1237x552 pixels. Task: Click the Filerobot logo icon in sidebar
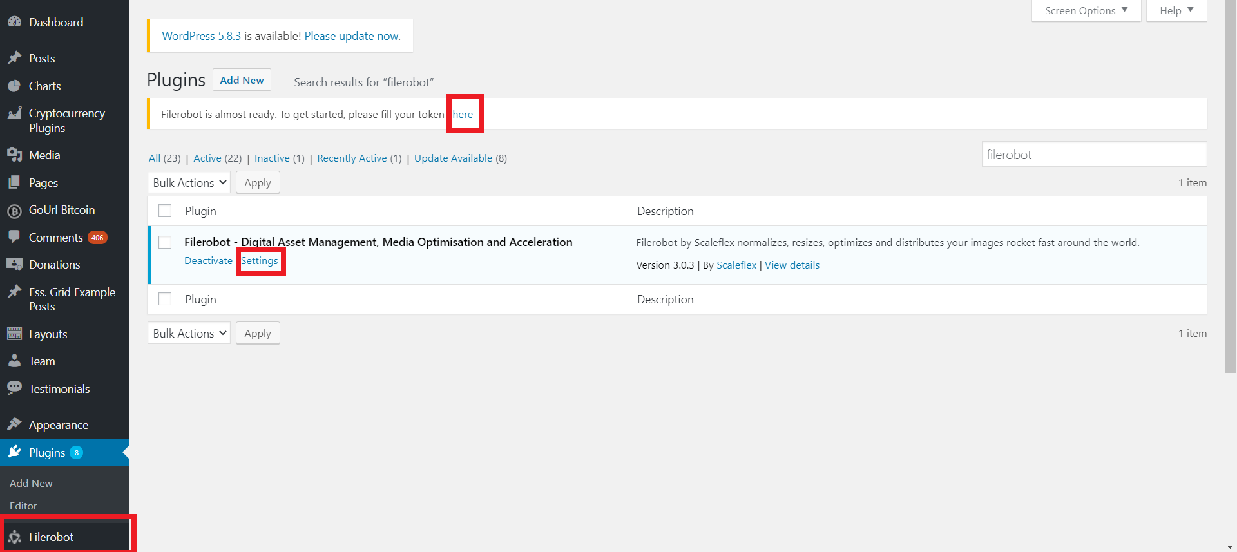14,537
